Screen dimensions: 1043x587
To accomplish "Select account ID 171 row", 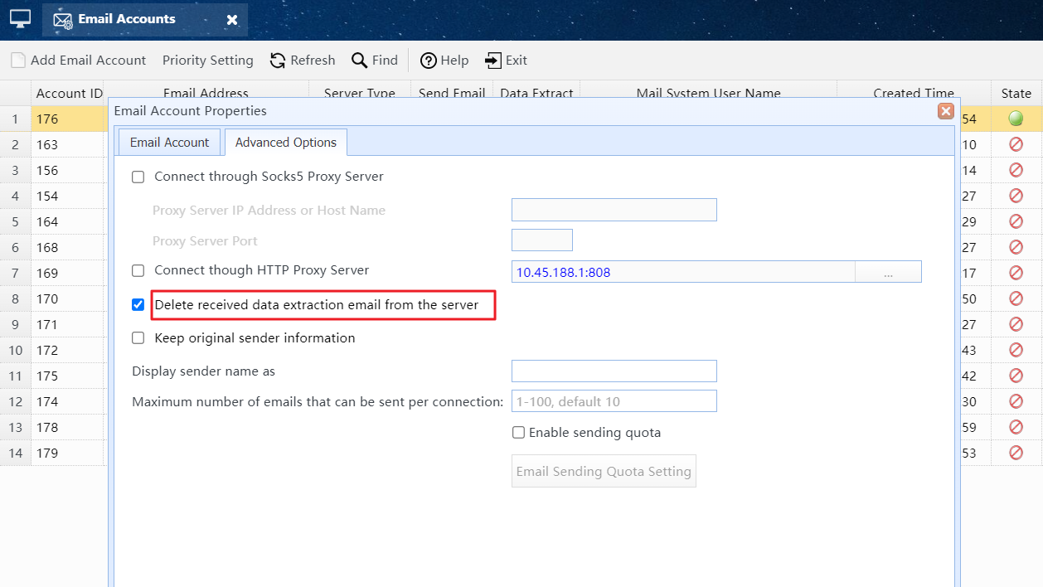I will tap(70, 324).
